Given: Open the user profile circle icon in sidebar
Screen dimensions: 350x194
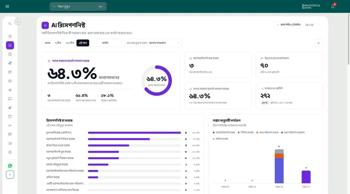Looking at the screenshot, I should [x=10, y=152].
